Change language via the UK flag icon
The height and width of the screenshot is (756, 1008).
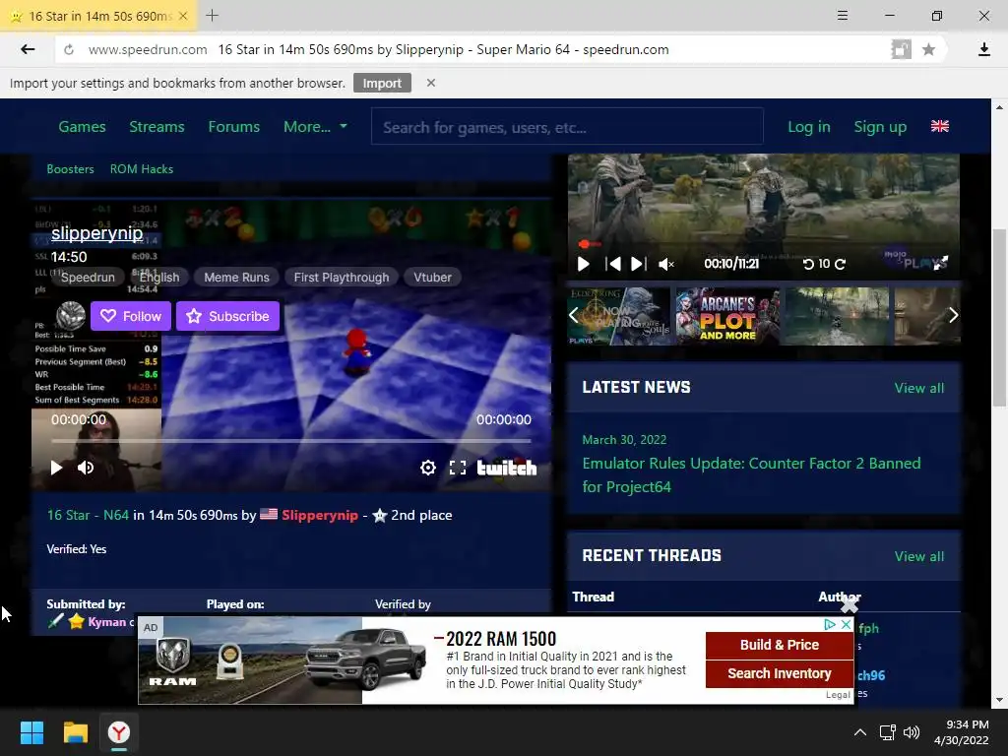tap(939, 126)
